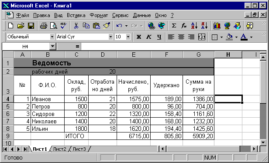Open the Сервис menu
The height and width of the screenshot is (163, 269).
pos(120,15)
